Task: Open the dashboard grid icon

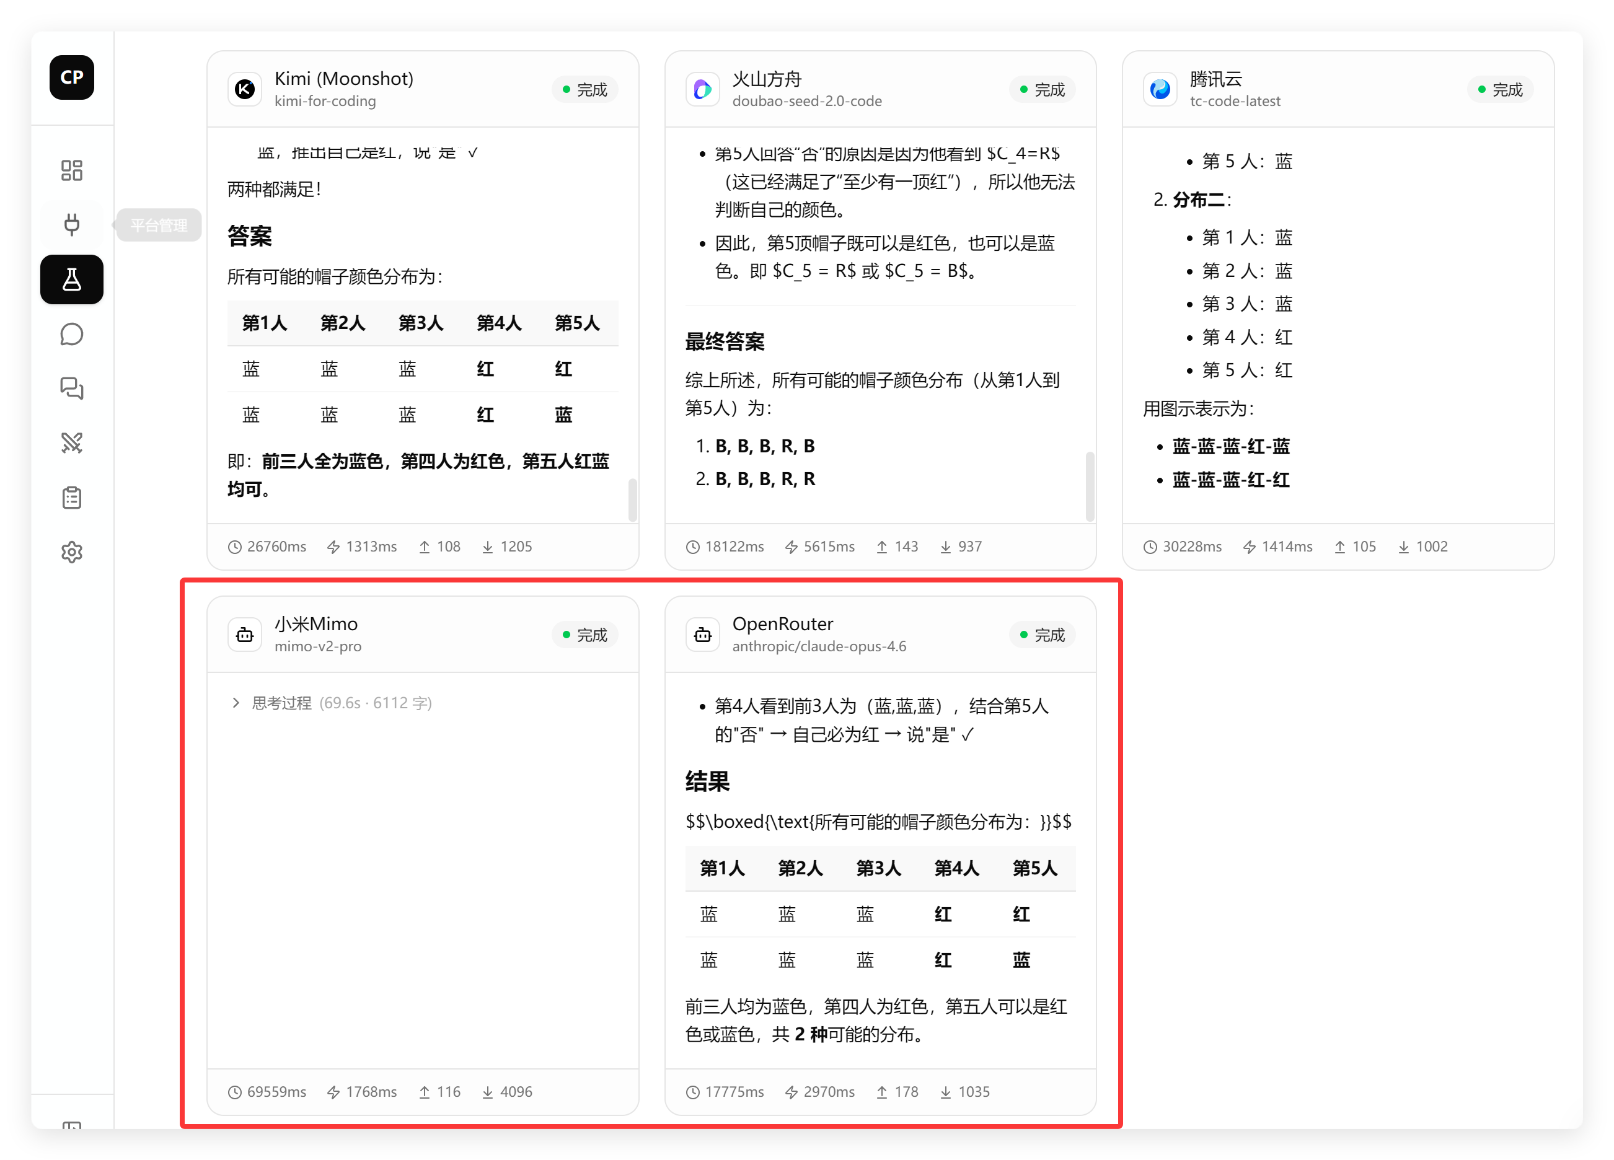Action: 72,170
